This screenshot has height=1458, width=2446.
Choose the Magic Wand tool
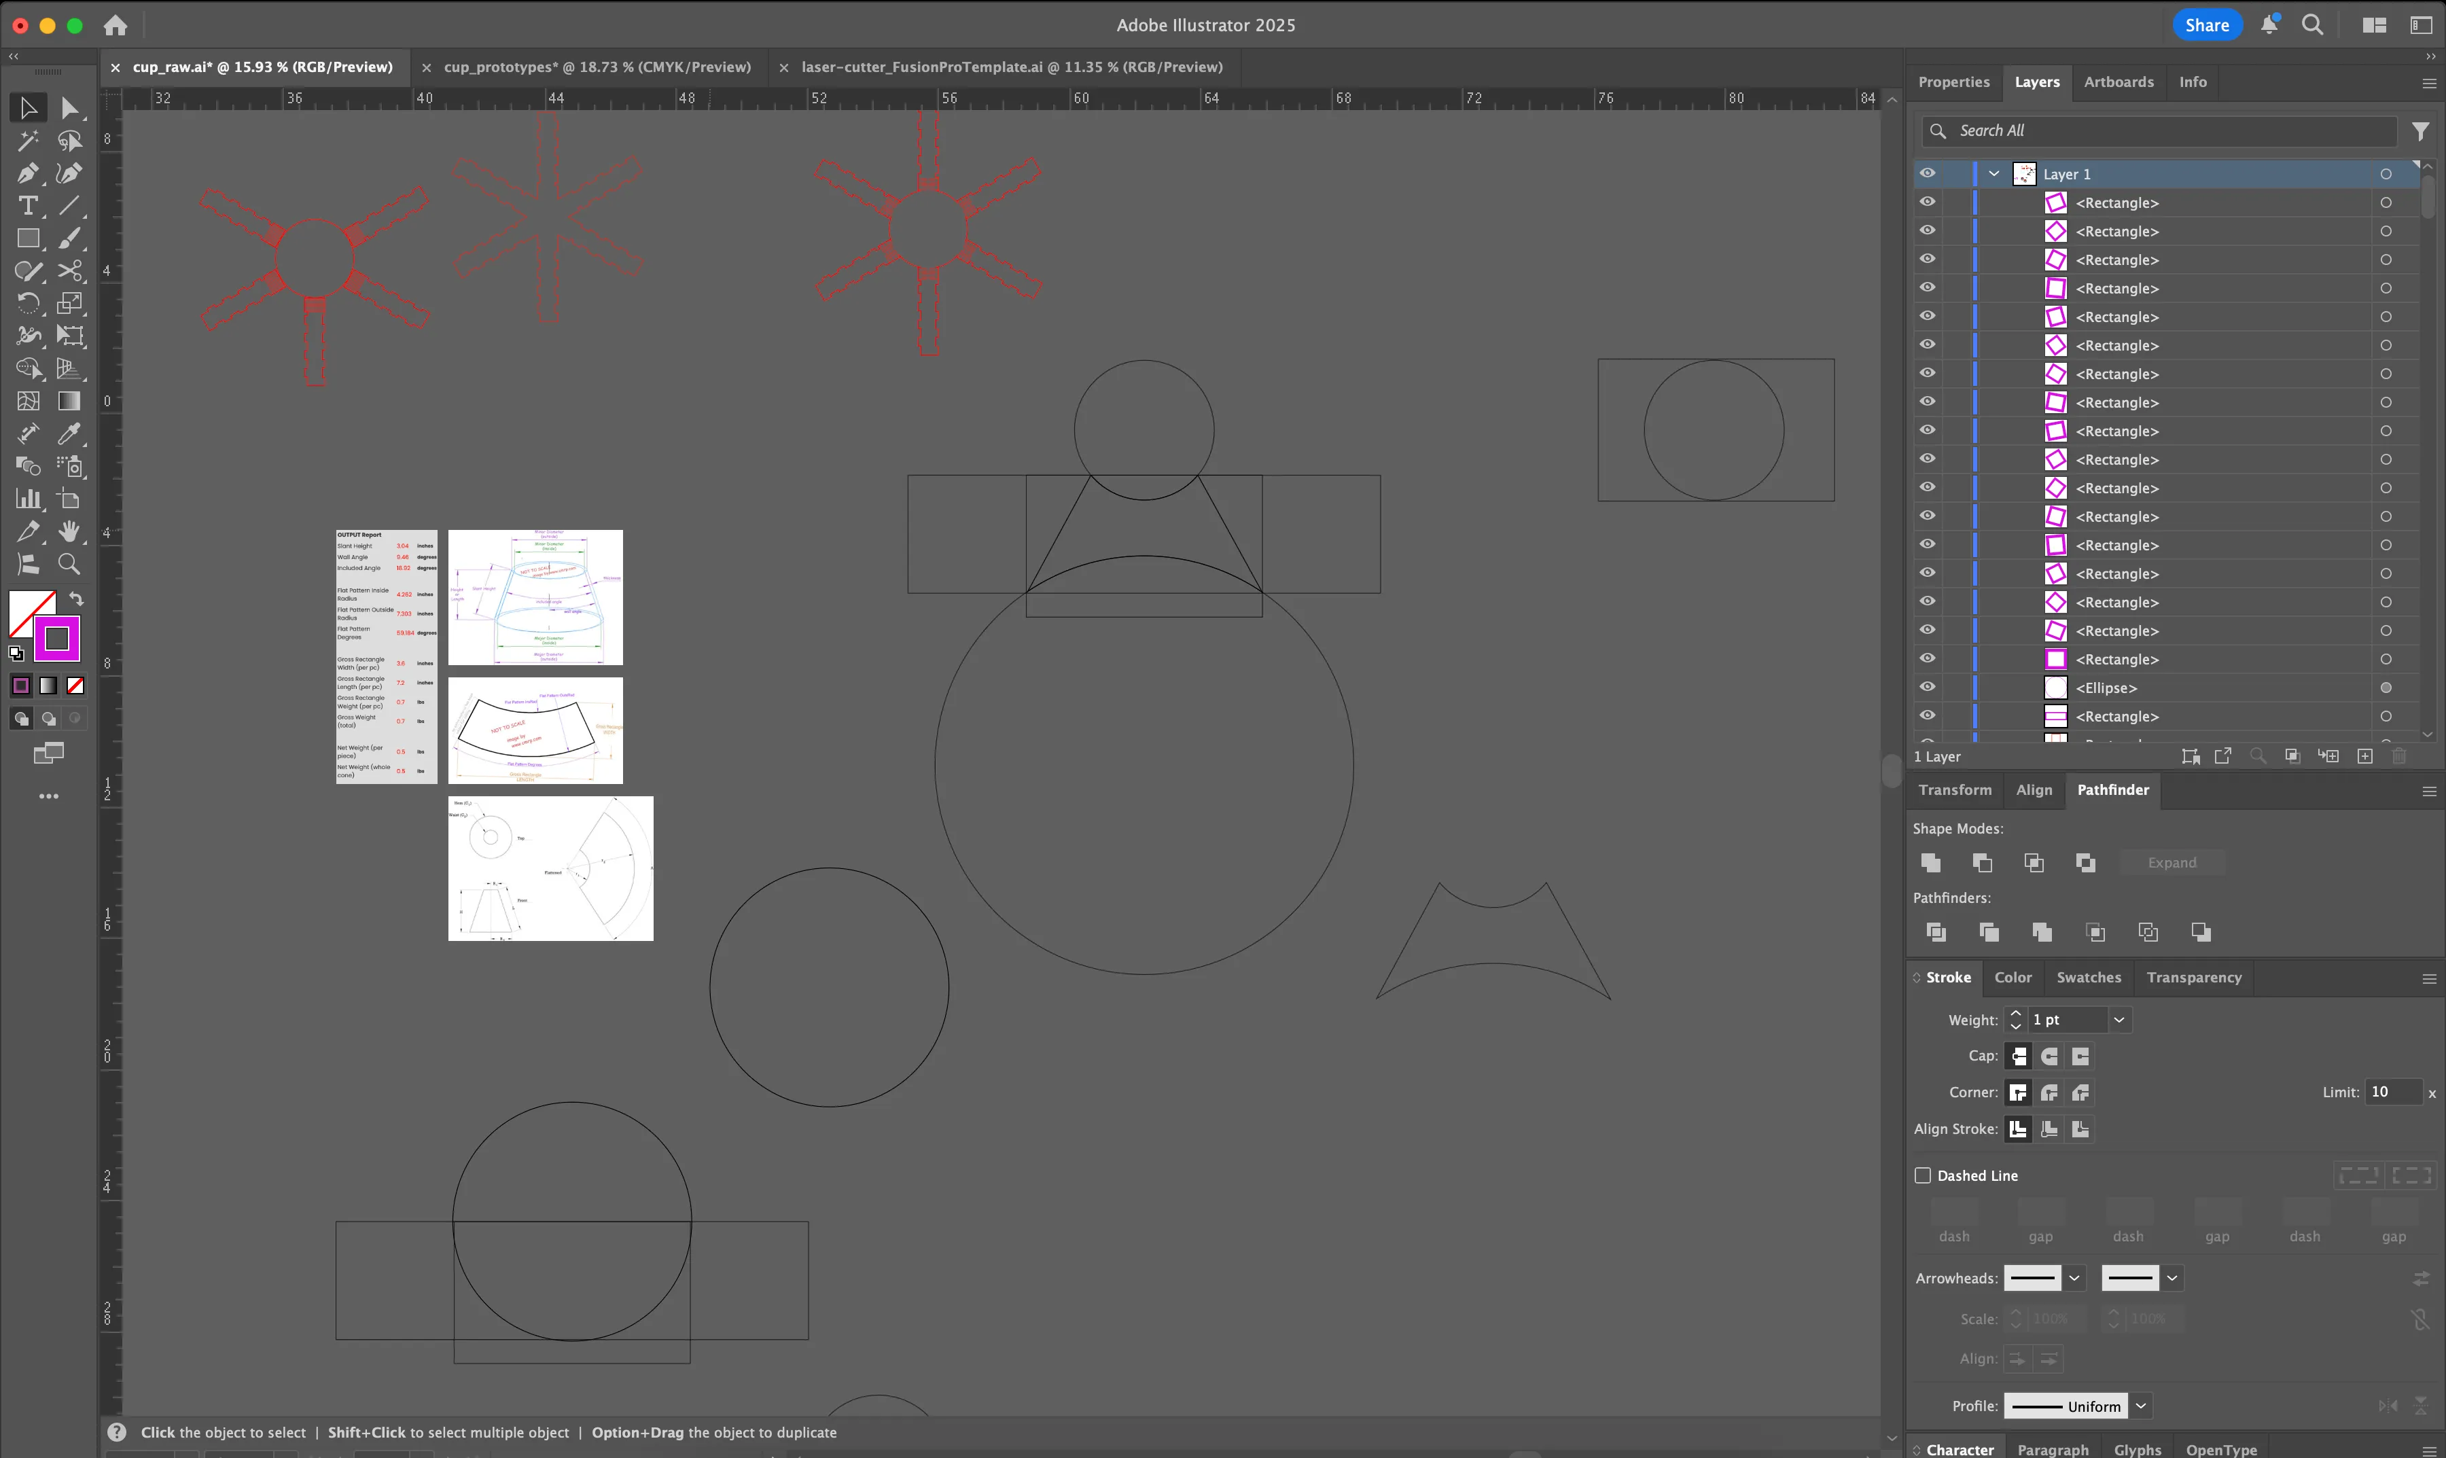(27, 141)
